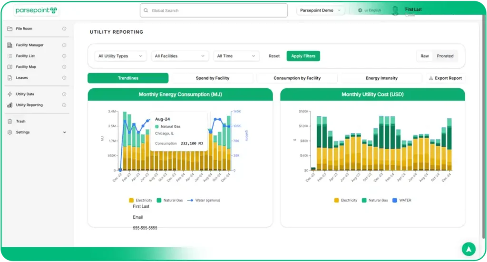The height and width of the screenshot is (262, 487).
Task: Switch to Spend by Facility tab
Action: pos(213,78)
